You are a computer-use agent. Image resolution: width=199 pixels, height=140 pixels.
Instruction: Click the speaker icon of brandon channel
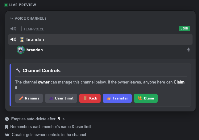[x=13, y=40]
